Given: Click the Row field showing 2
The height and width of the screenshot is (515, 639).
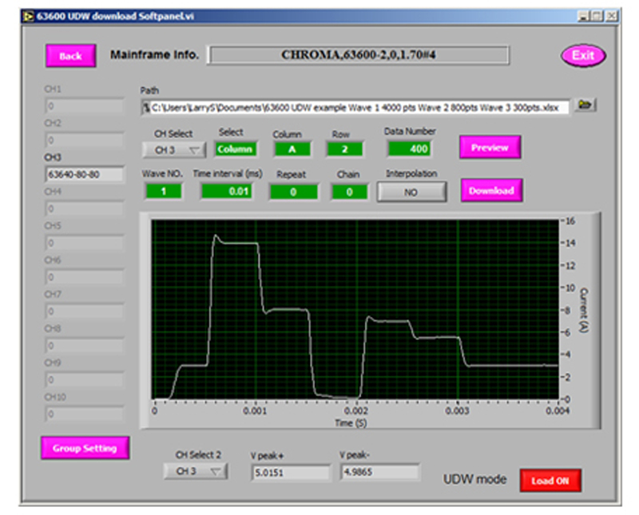Looking at the screenshot, I should (344, 149).
